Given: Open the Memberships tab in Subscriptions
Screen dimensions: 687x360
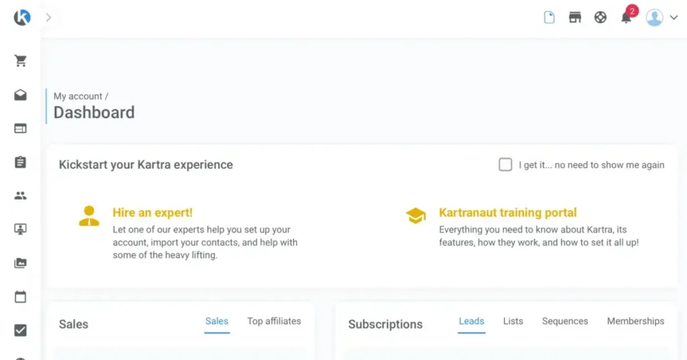Looking at the screenshot, I should tap(635, 321).
